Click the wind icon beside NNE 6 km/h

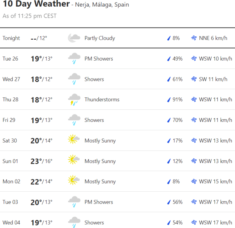(x=194, y=38)
